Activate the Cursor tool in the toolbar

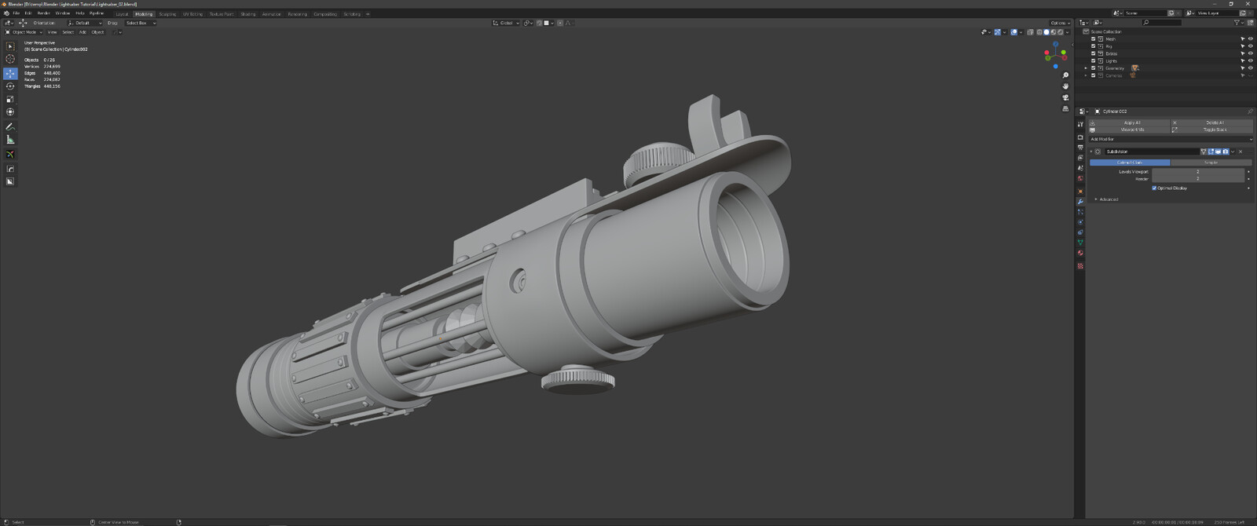coord(10,59)
